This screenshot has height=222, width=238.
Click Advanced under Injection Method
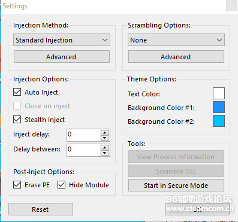click(x=62, y=57)
